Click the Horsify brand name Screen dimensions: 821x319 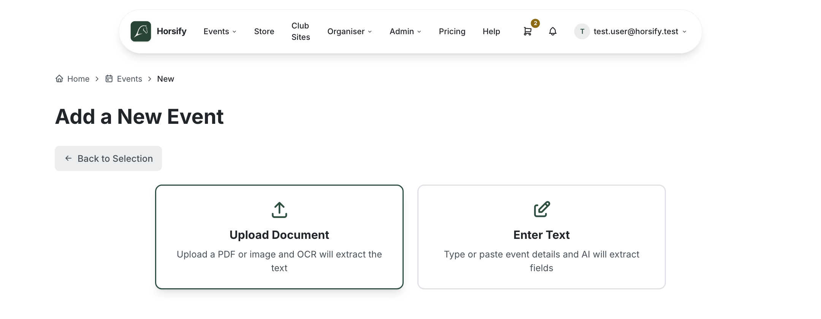point(171,31)
